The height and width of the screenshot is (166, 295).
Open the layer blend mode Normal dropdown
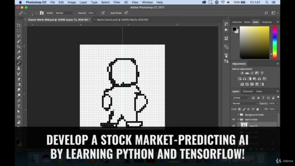click(245, 103)
